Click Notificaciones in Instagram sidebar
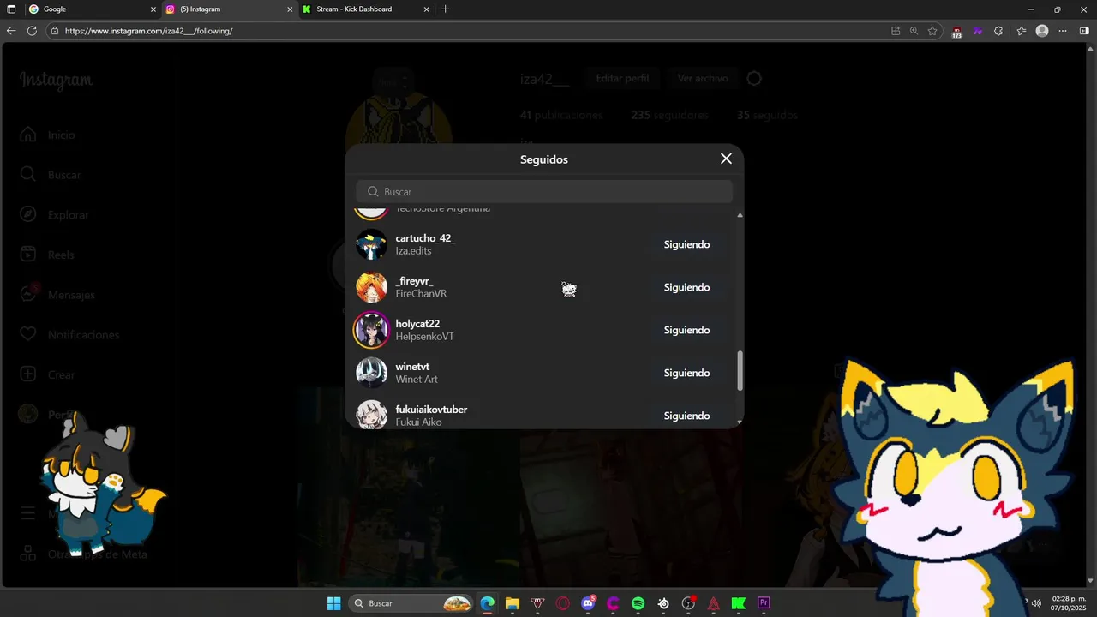 [69, 334]
